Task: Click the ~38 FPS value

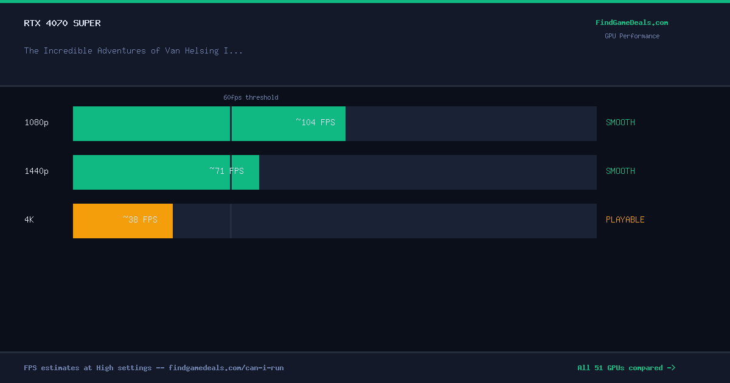Action: (140, 219)
